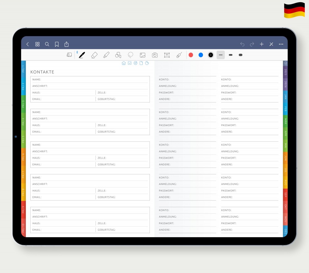The width and height of the screenshot is (309, 273).
Task: Select the Pen tool
Action: coord(82,55)
